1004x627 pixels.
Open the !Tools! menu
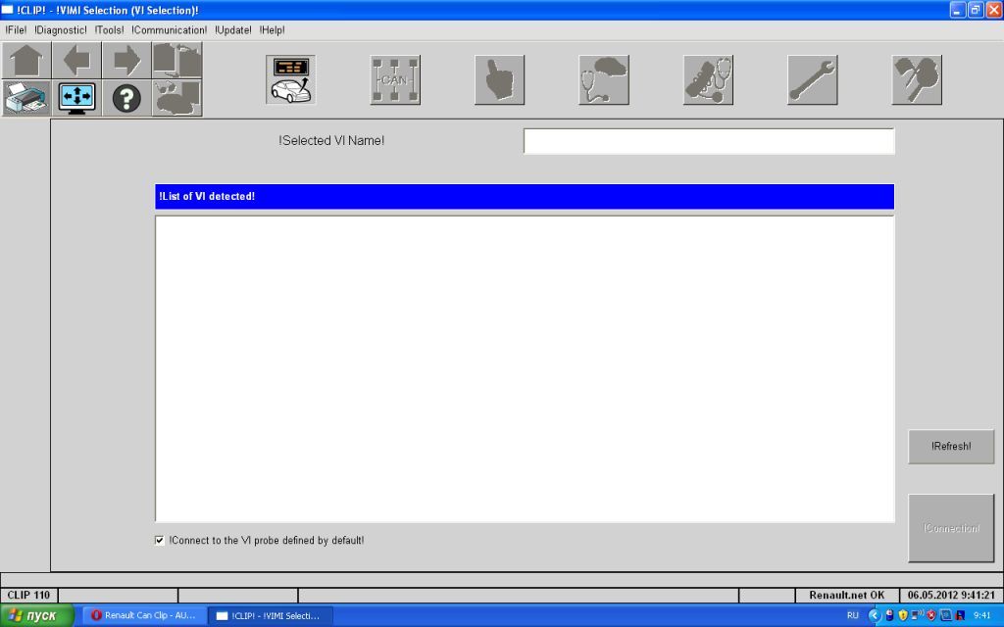coord(110,30)
